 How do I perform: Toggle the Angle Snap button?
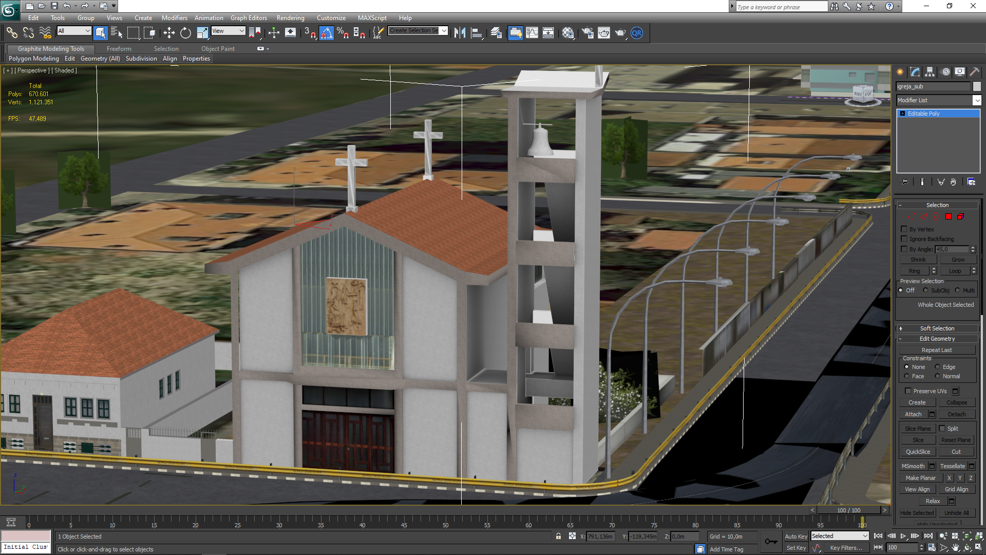[326, 33]
